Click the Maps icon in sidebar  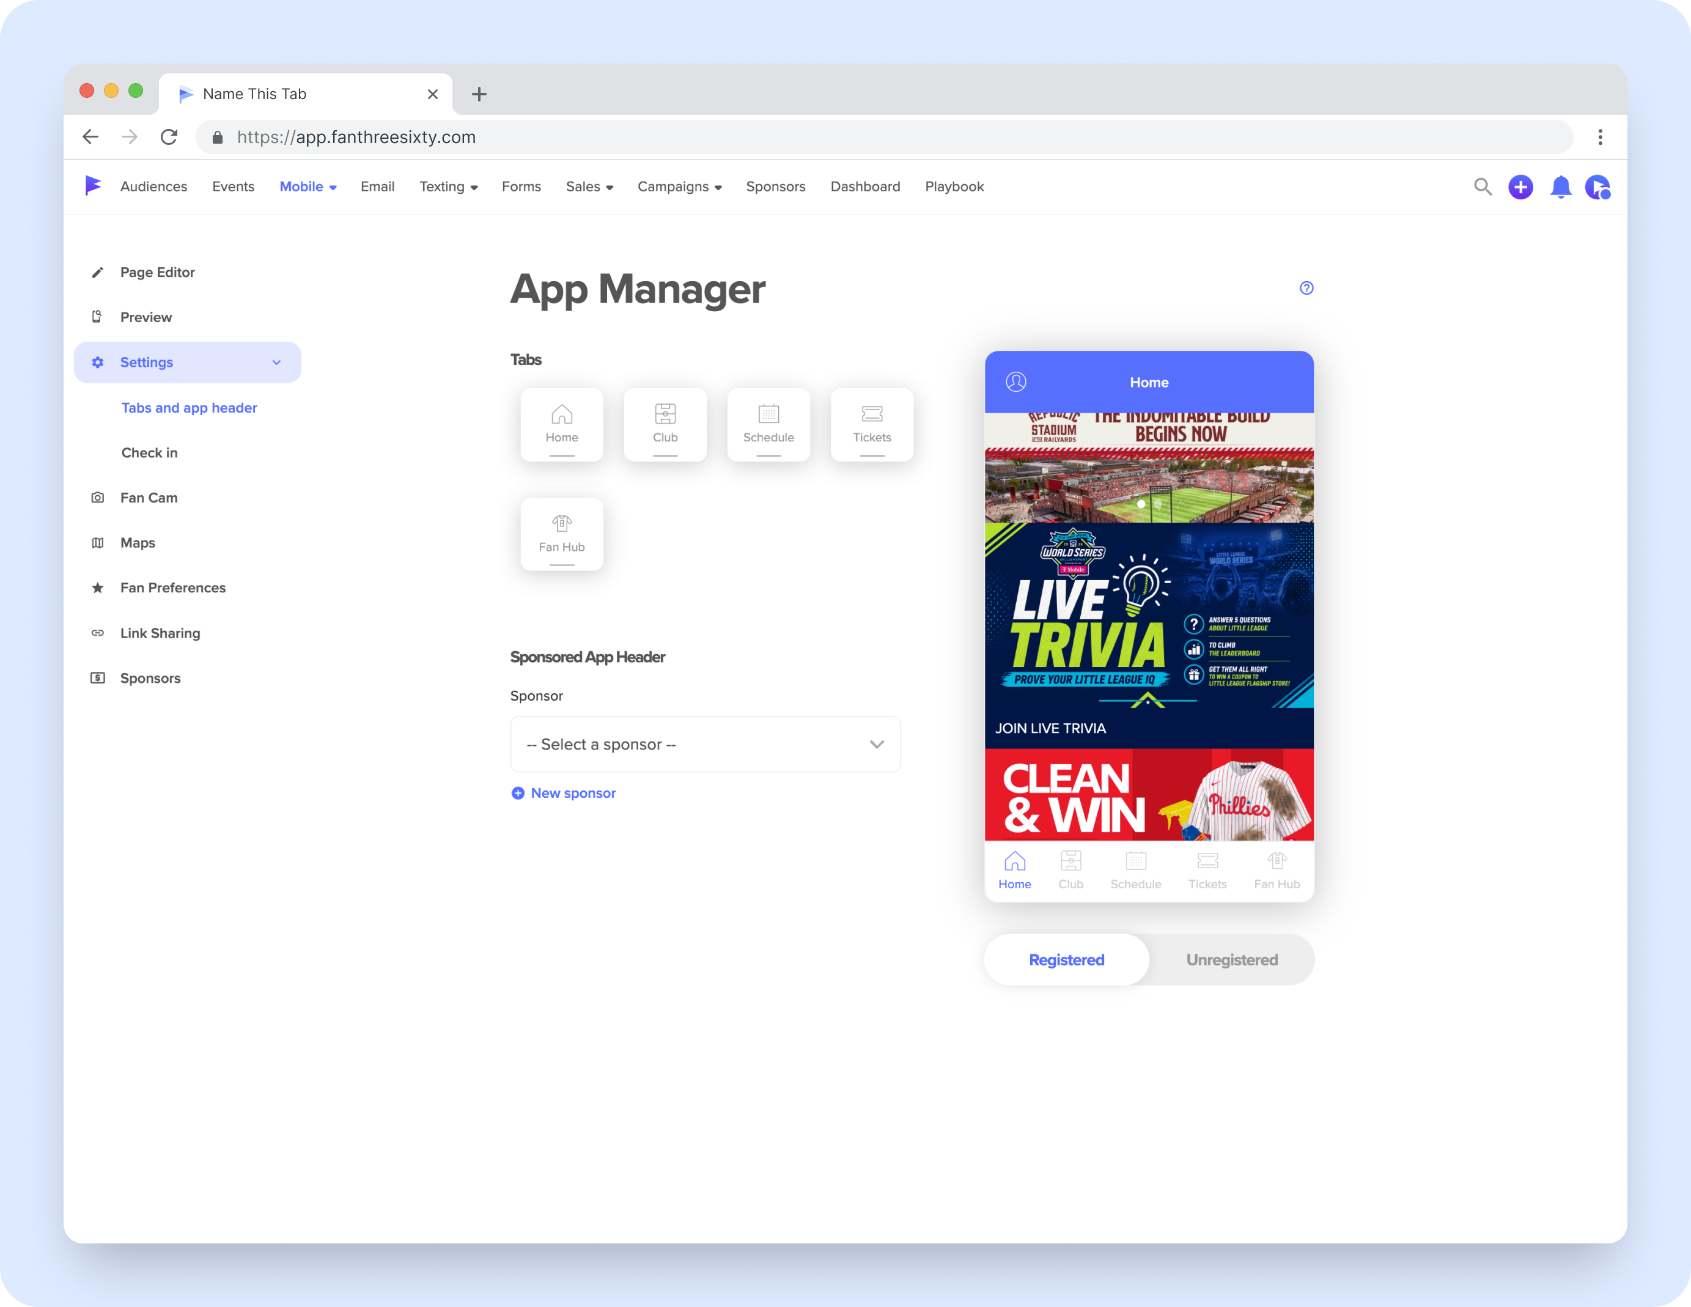[98, 543]
